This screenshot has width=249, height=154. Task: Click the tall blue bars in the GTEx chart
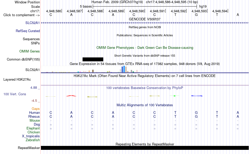coord(123,69)
